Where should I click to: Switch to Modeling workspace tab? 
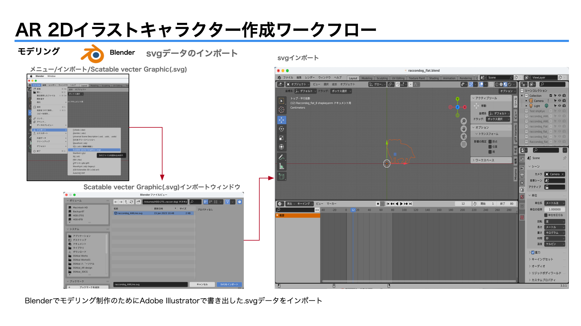[x=367, y=78]
